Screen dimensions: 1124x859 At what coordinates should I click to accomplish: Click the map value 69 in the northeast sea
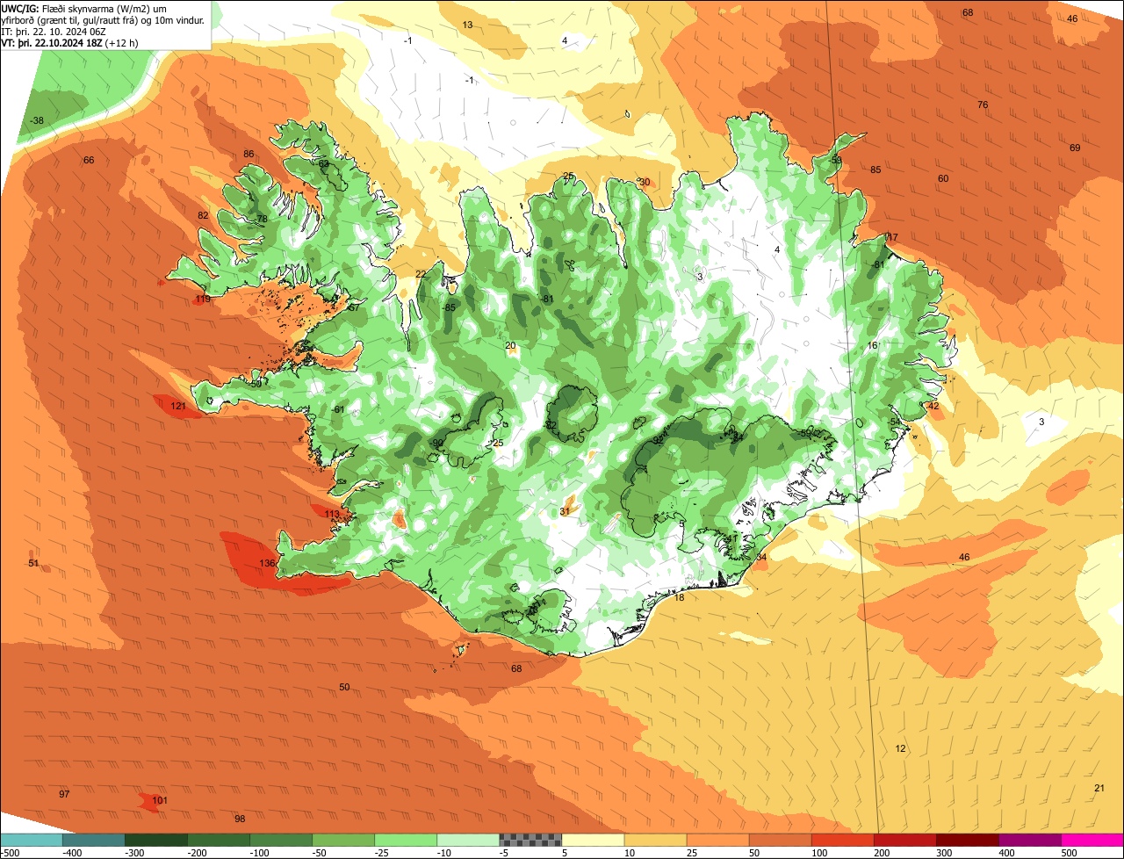coord(1075,148)
